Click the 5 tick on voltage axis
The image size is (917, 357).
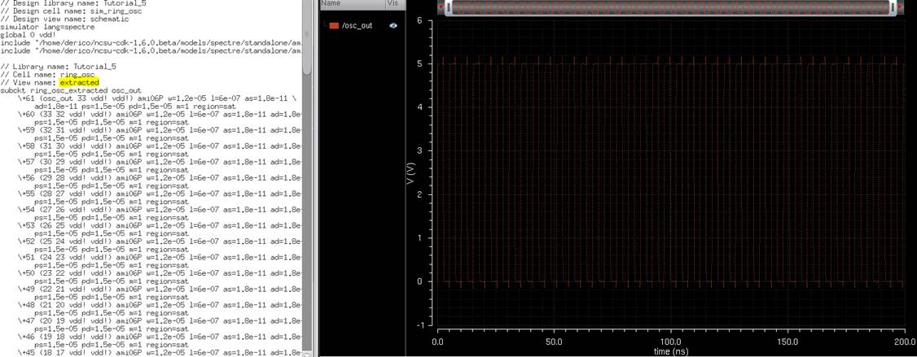coord(419,63)
